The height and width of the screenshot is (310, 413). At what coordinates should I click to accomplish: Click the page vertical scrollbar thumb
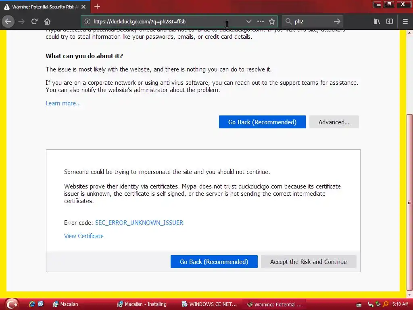tap(409, 202)
